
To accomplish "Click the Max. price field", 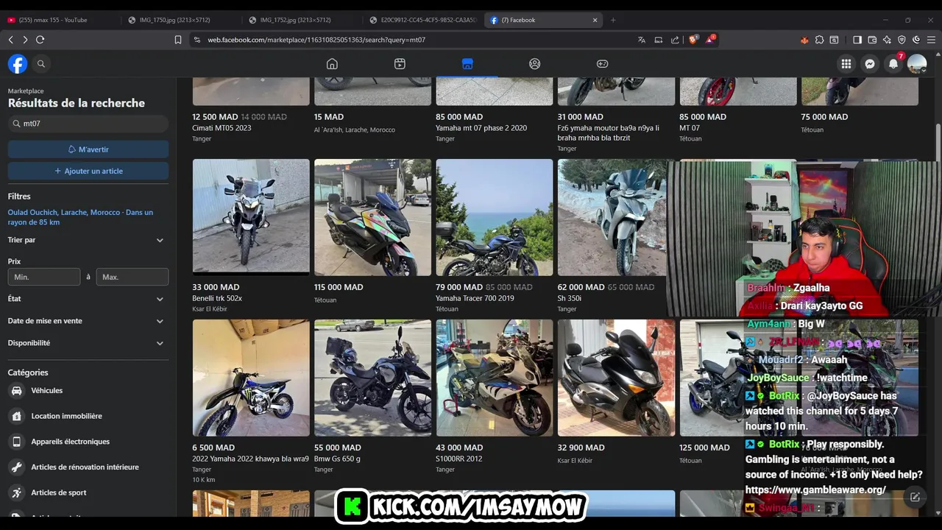I will pos(132,277).
